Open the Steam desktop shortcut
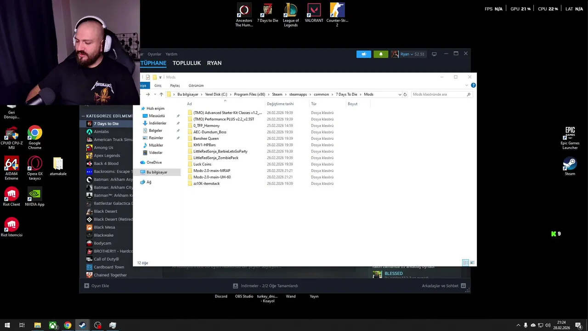 point(570,166)
